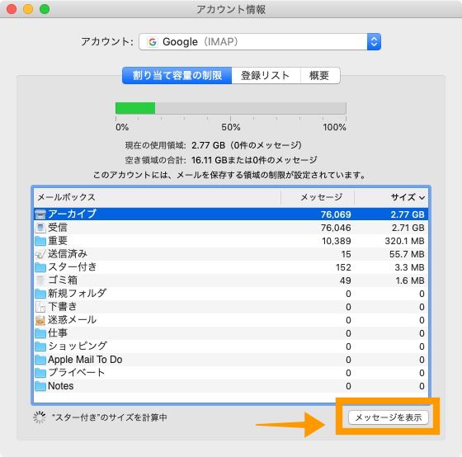Click the spinning progress indicator icon
462x457 pixels.
[40, 417]
